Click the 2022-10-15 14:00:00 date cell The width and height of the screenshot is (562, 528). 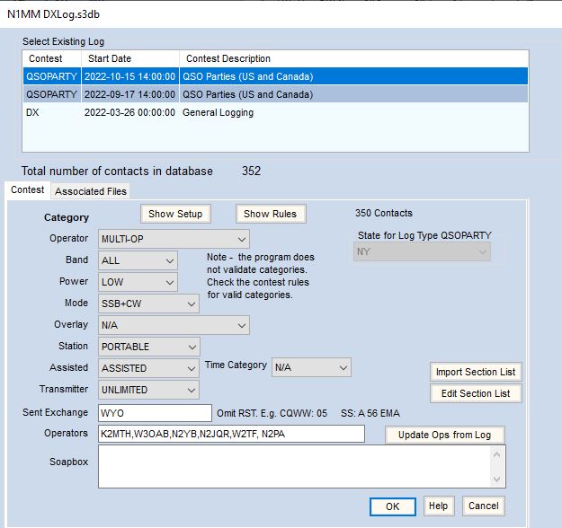[x=129, y=76]
